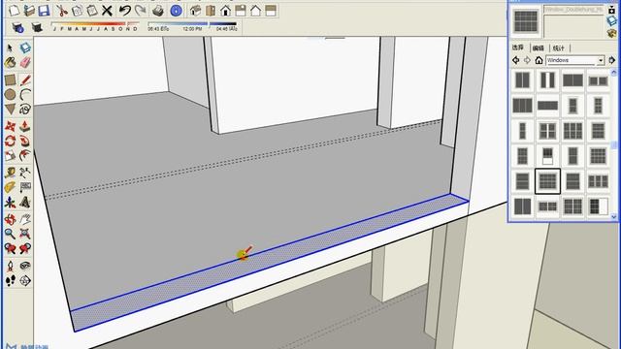Select the 3D Text tool
Screen dimensions: 621x349
[x=25, y=203]
